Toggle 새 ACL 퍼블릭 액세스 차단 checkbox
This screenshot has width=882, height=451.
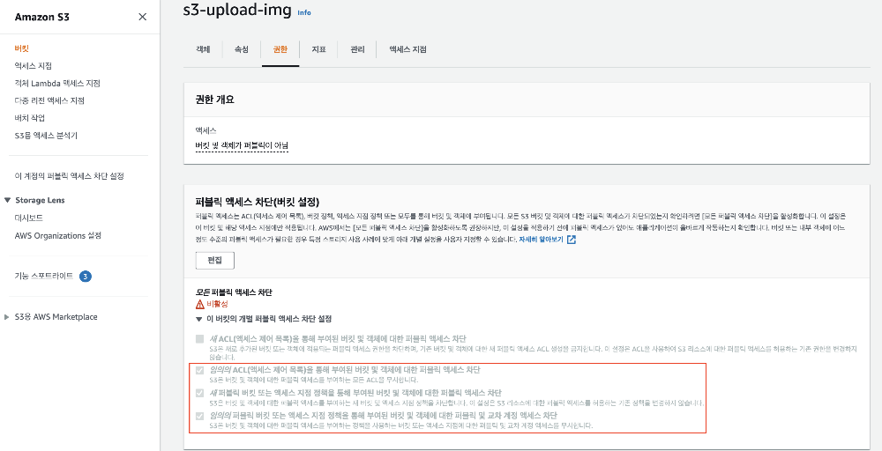tap(199, 339)
